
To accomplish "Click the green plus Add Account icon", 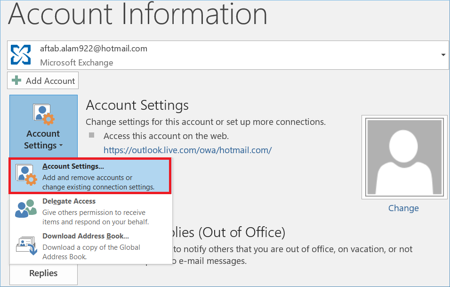I will pos(16,81).
